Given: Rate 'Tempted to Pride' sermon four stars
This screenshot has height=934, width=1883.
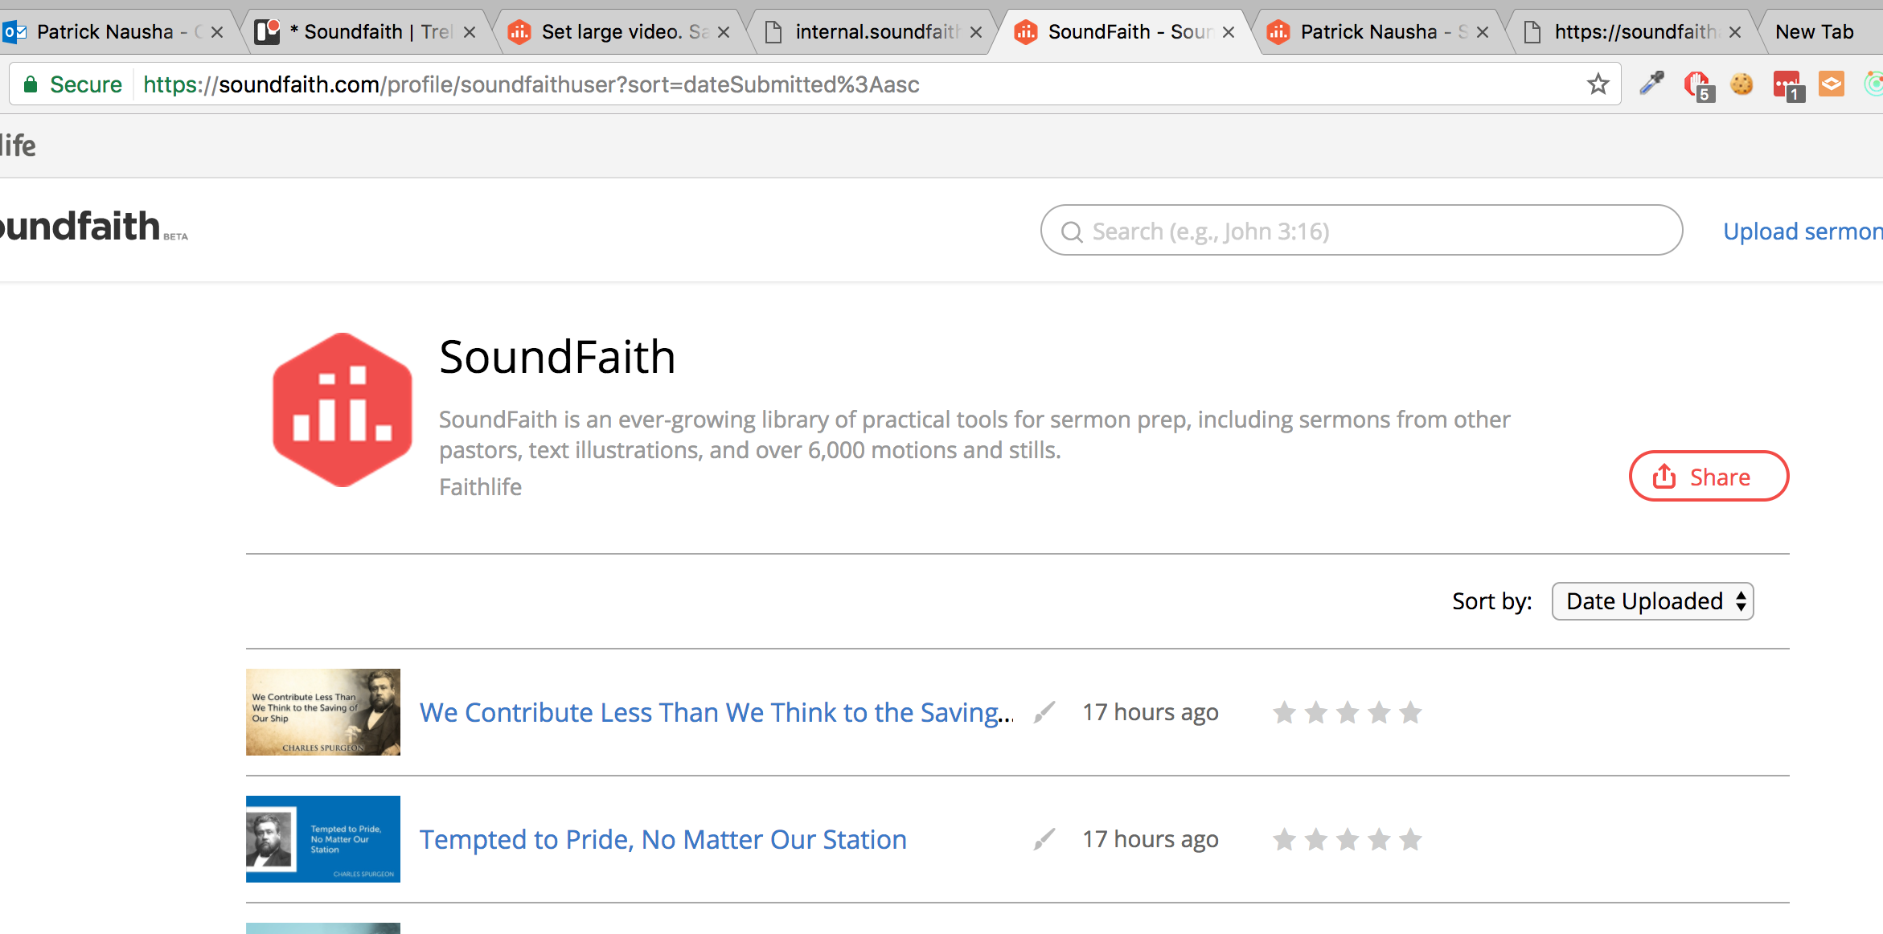Looking at the screenshot, I should (1379, 839).
